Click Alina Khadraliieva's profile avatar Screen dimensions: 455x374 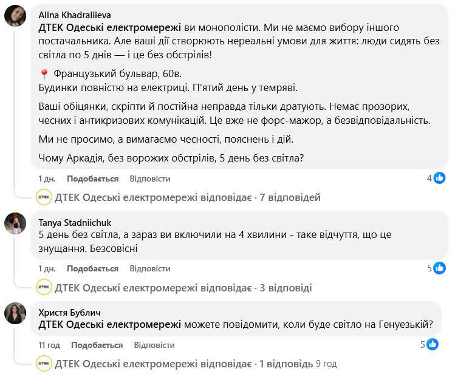pyautogui.click(x=15, y=16)
